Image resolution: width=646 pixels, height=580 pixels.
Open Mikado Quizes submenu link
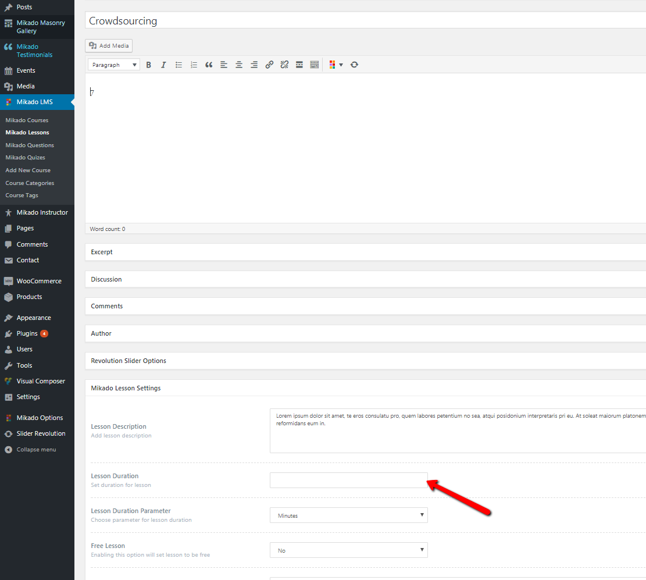(25, 158)
